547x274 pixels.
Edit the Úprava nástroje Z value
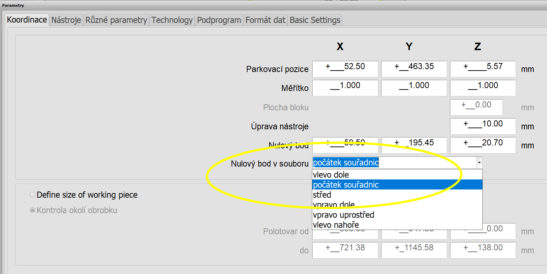click(x=483, y=126)
